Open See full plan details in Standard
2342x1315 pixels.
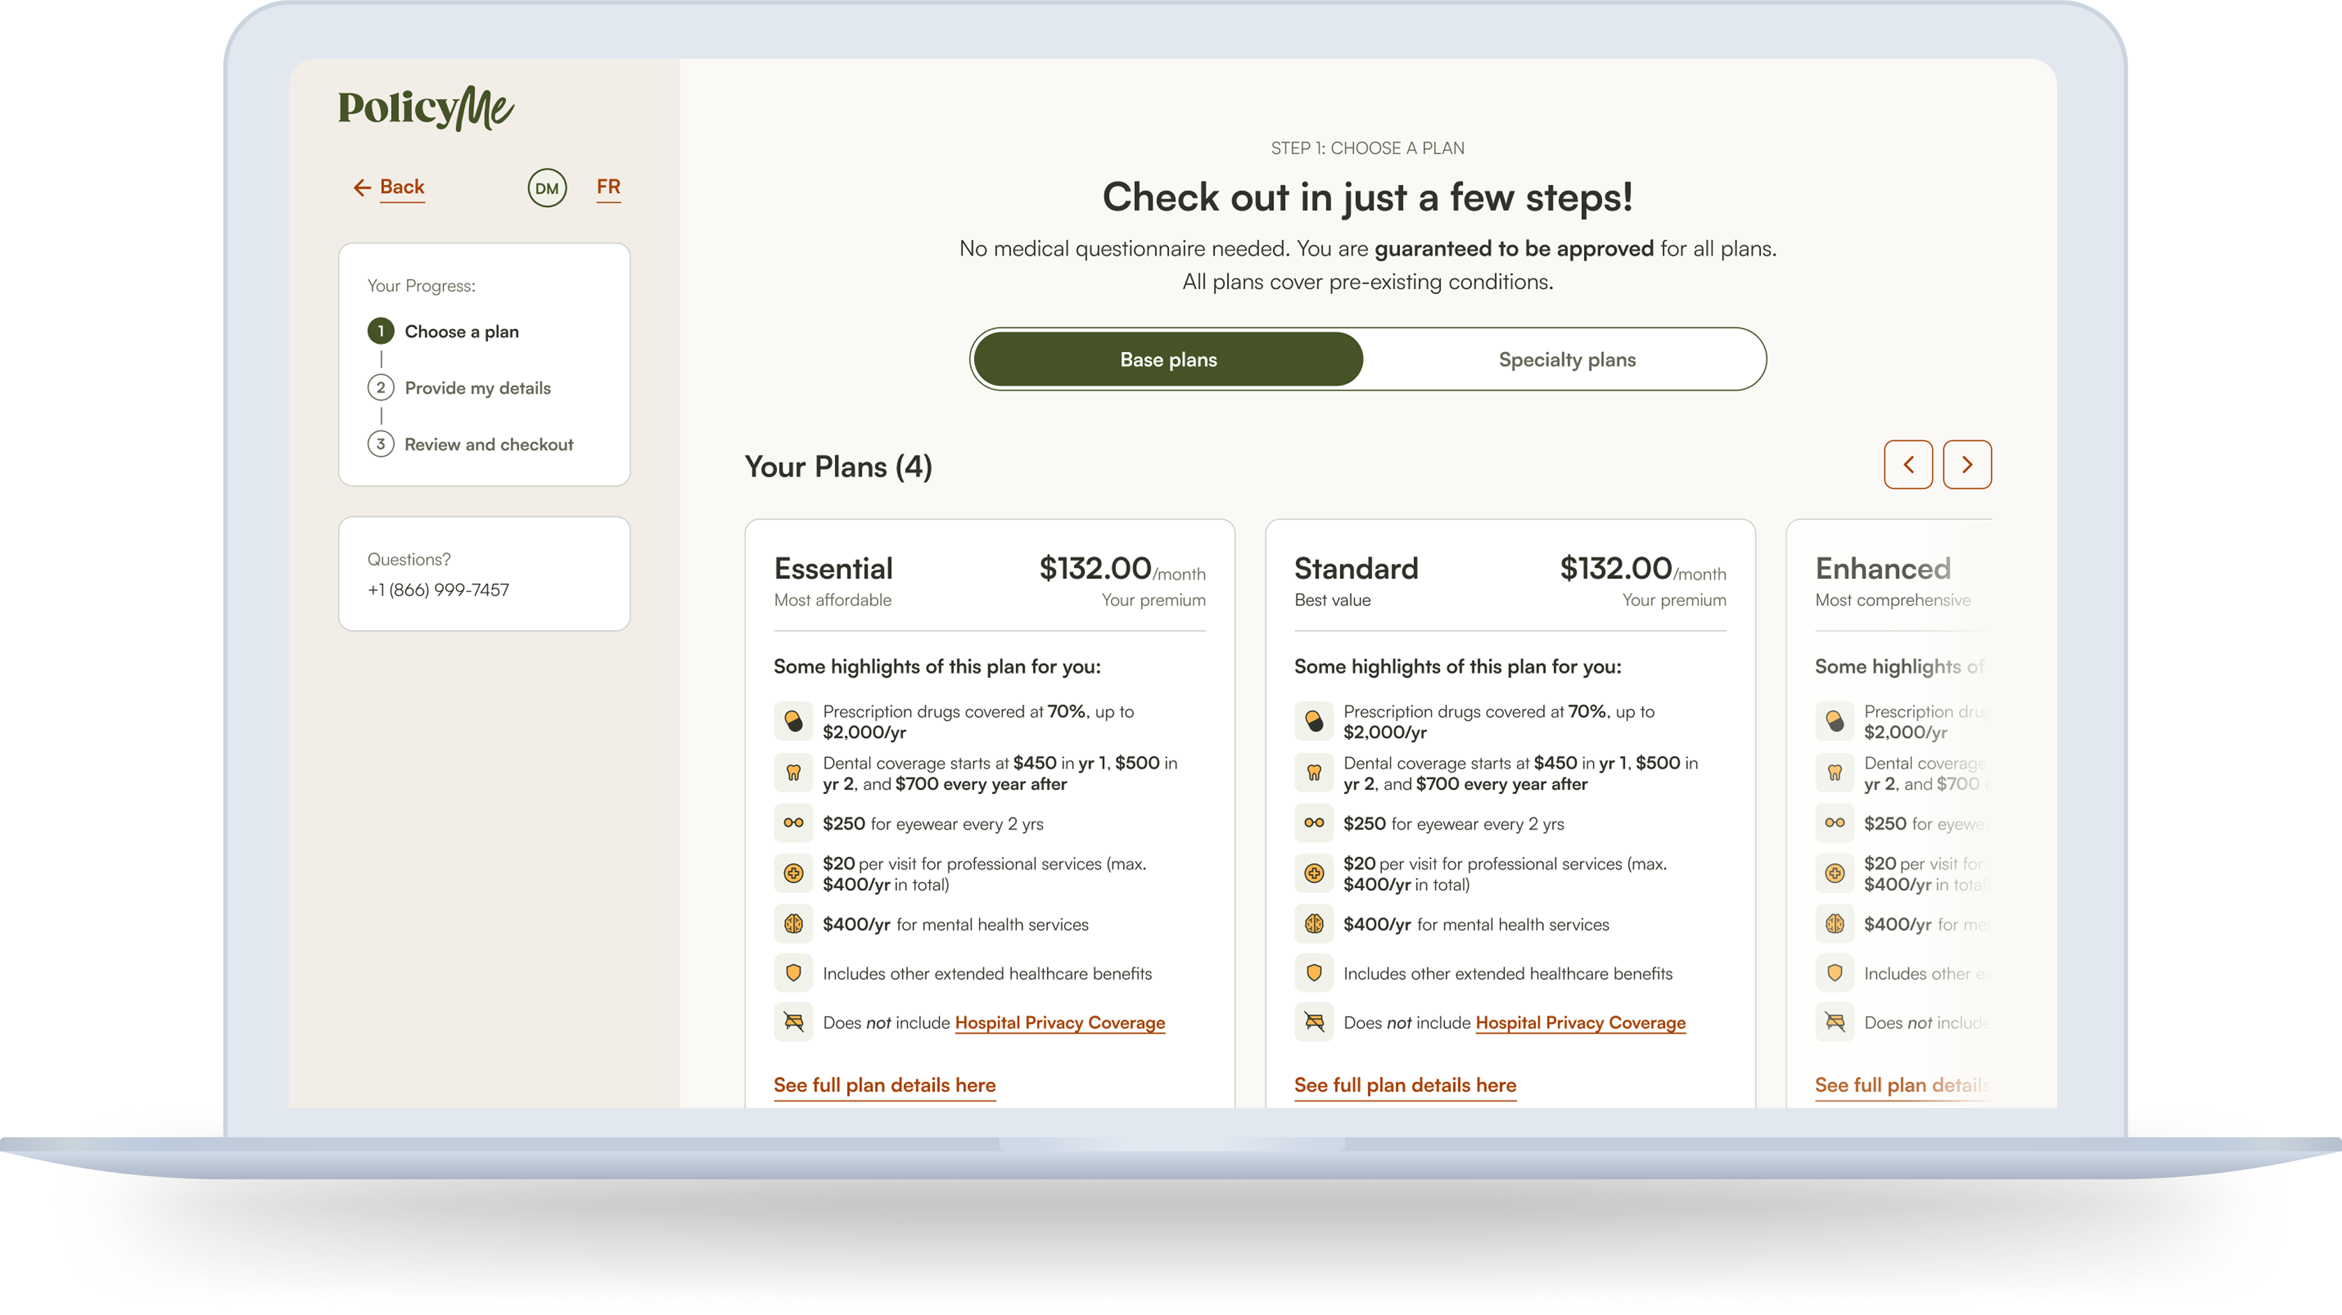click(x=1406, y=1086)
